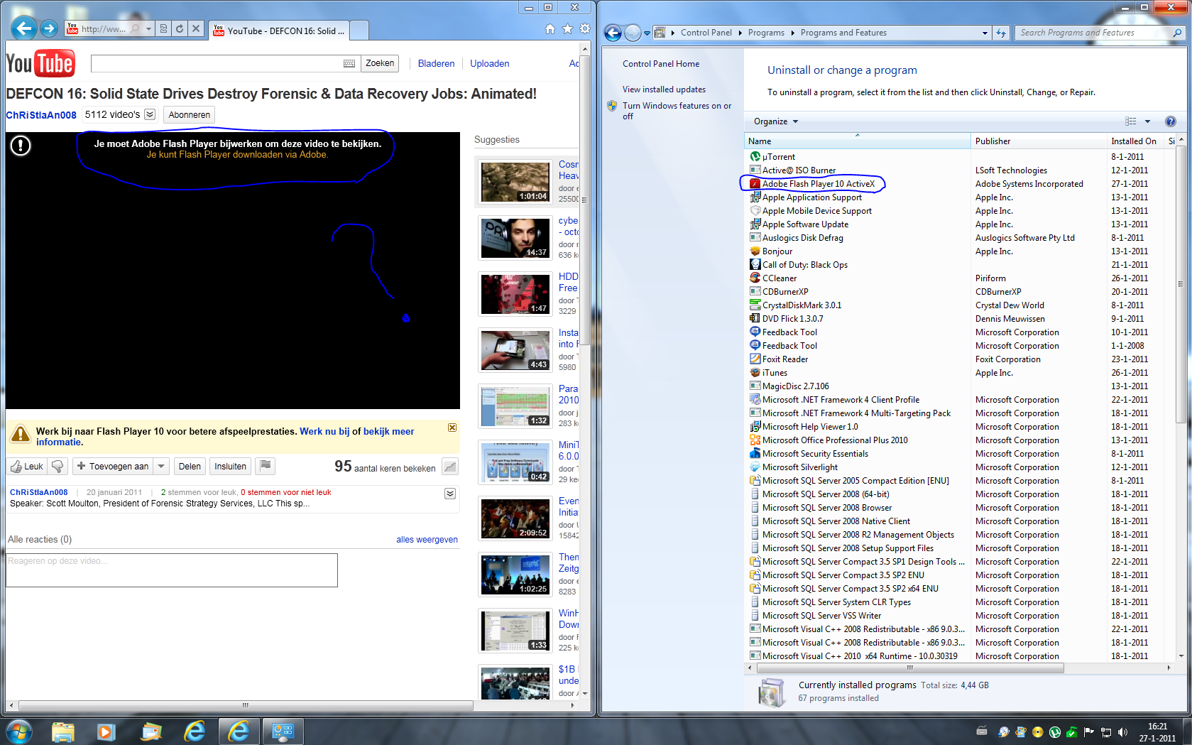This screenshot has height=745, width=1192.
Task: Open a new tab in Internet Explorer
Action: (x=359, y=31)
